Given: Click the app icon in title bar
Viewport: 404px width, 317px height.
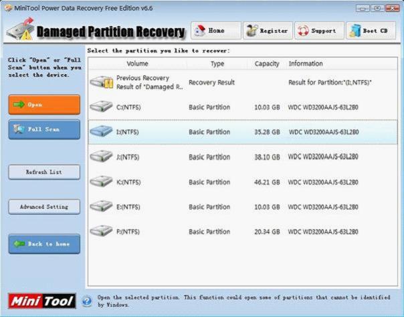Looking at the screenshot, I should (x=8, y=8).
